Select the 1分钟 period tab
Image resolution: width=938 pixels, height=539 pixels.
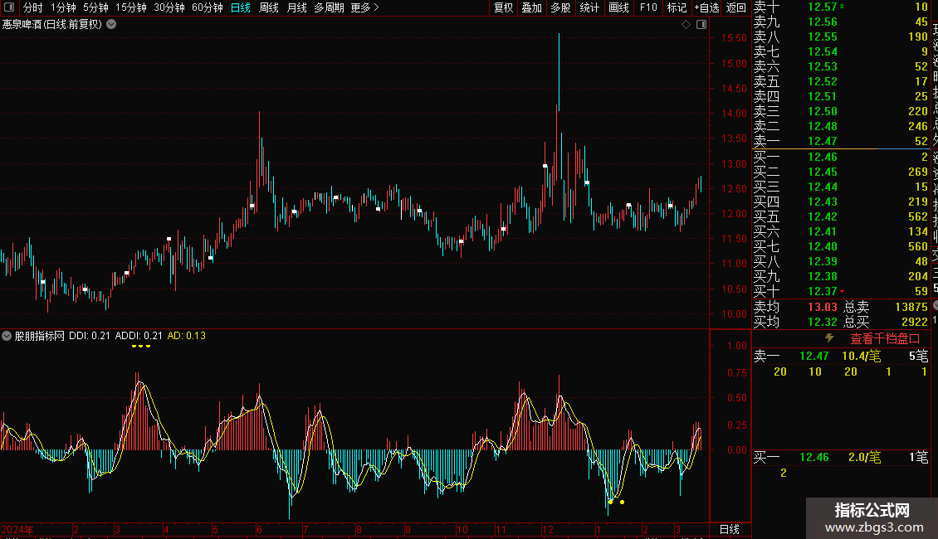(x=63, y=7)
